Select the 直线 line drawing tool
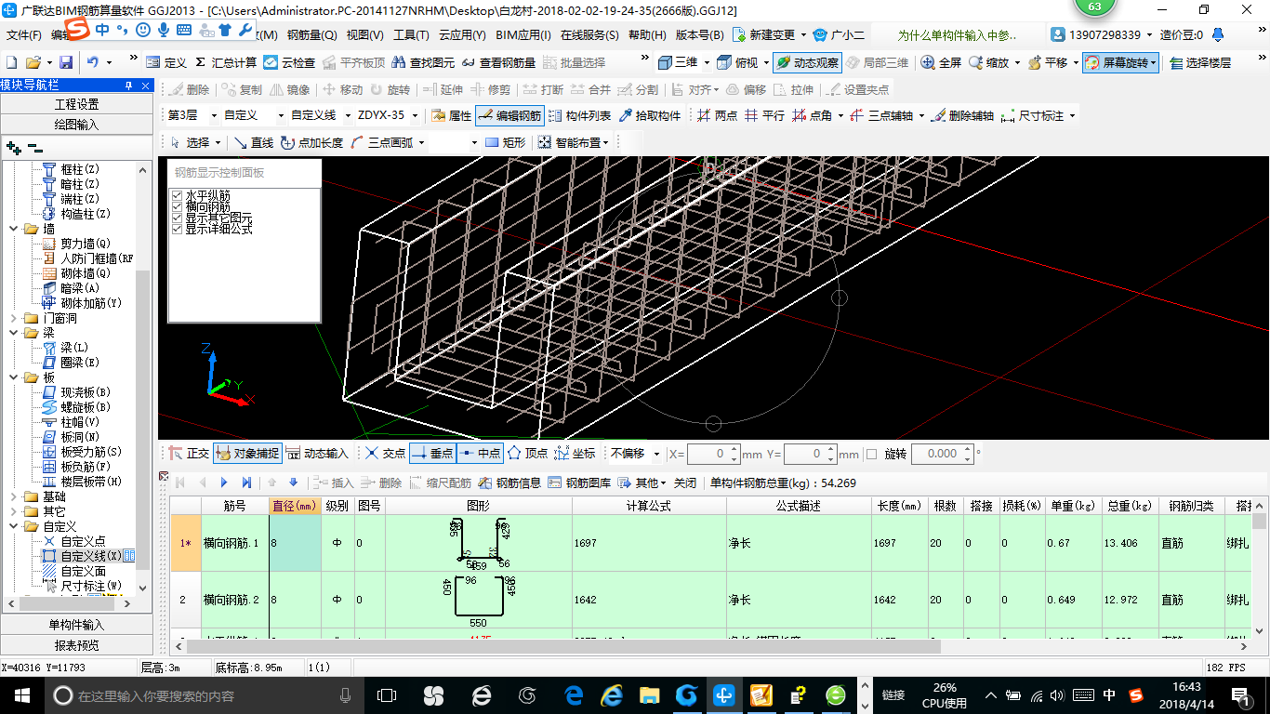The height and width of the screenshot is (714, 1270). point(253,143)
